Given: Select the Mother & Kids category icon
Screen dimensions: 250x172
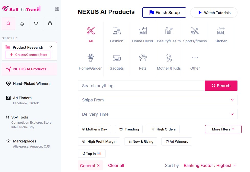Looking at the screenshot, I should pyautogui.click(x=169, y=58).
